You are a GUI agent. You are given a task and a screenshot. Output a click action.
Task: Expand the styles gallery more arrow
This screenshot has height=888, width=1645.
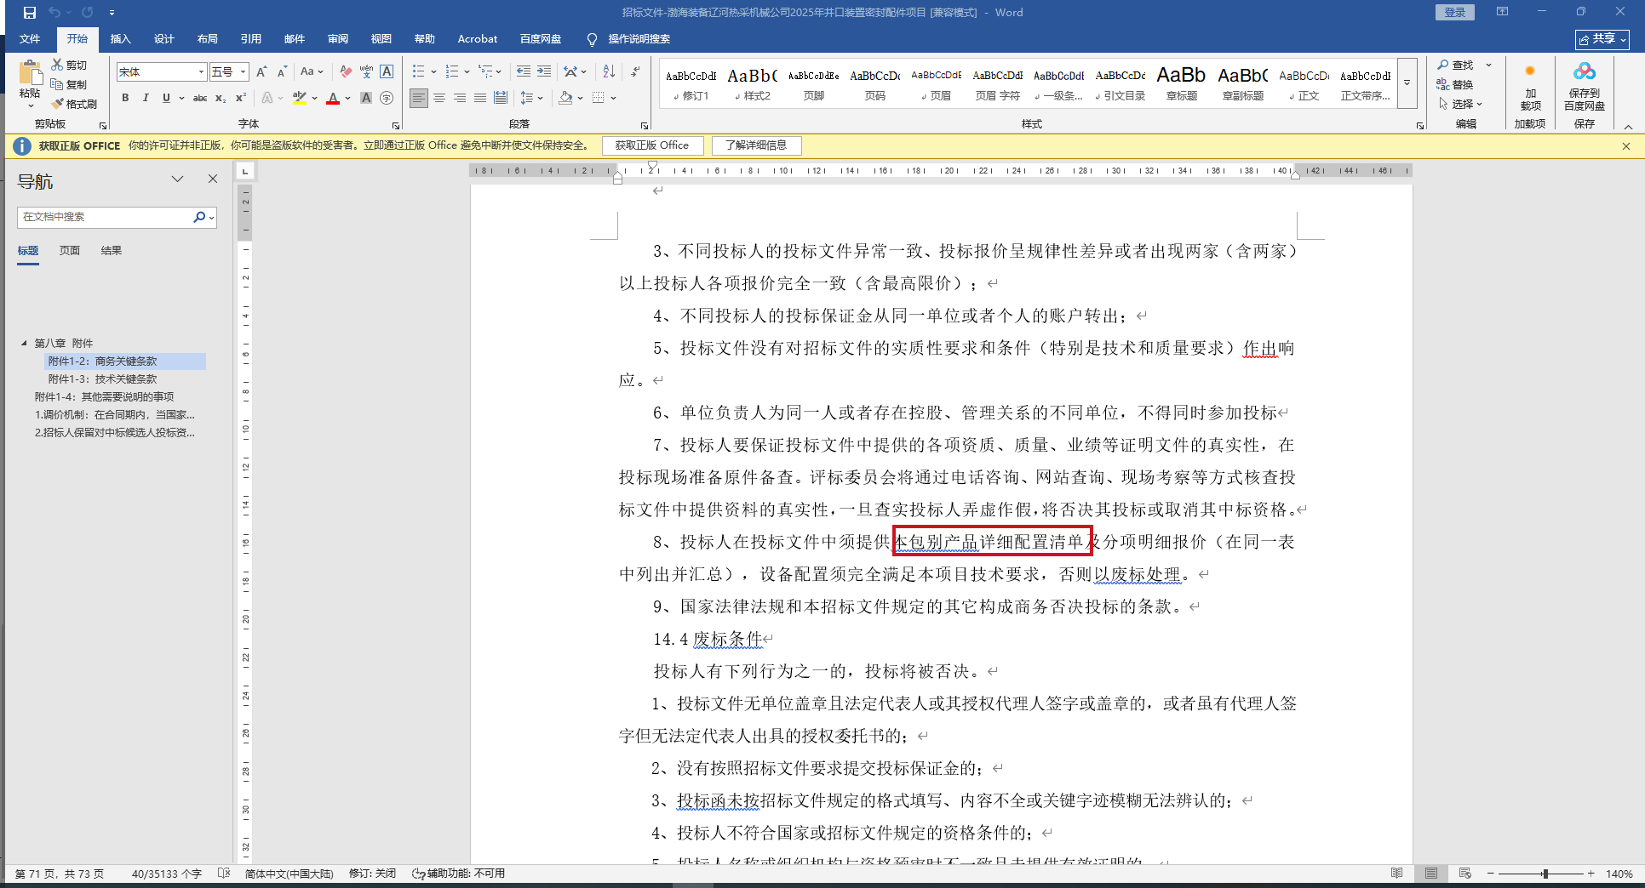click(x=1407, y=83)
